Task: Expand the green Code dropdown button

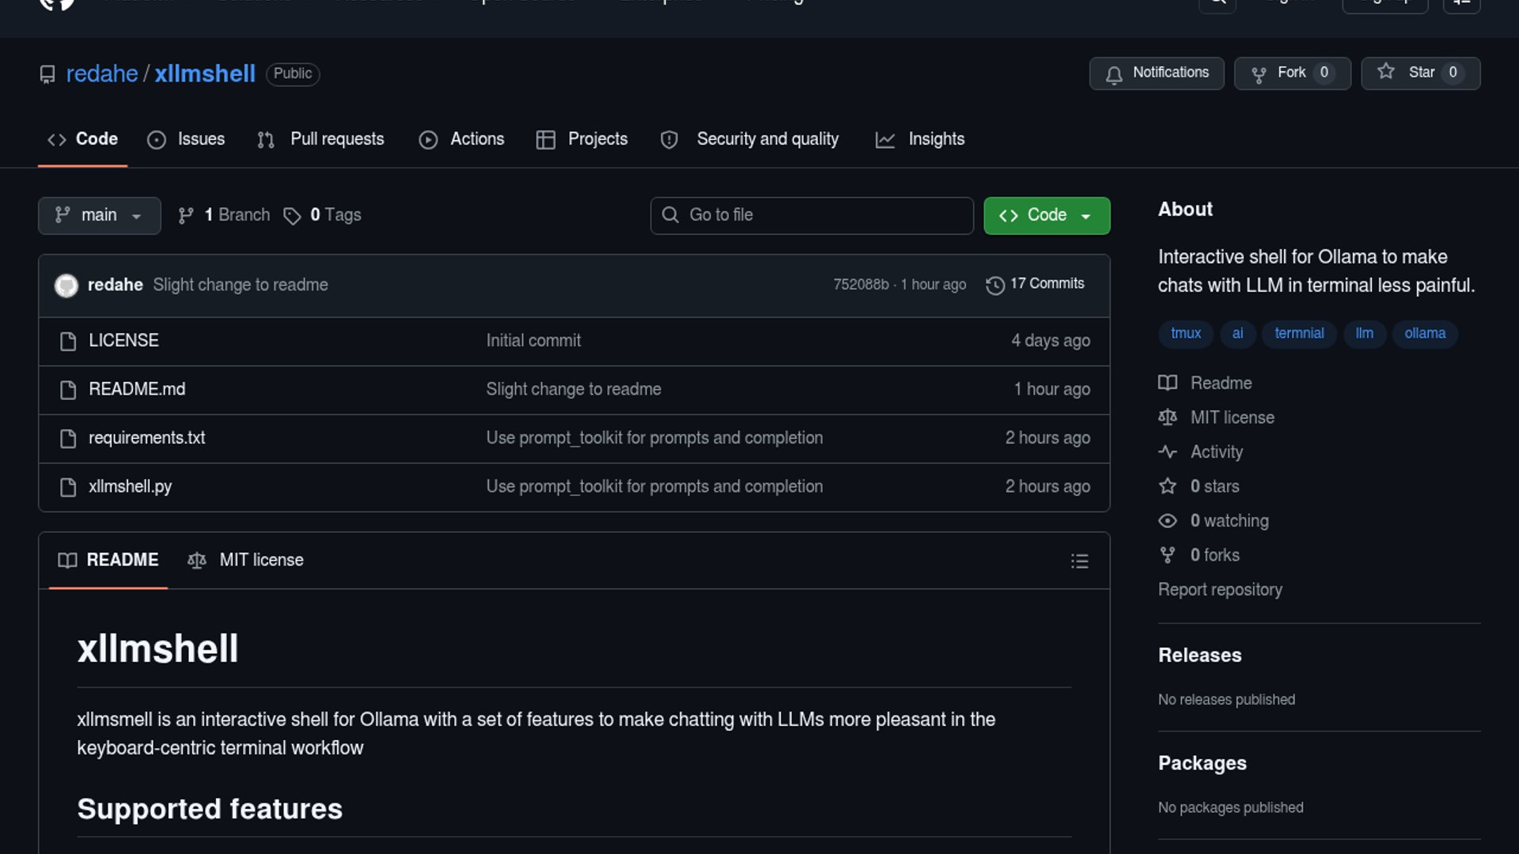Action: click(1046, 215)
